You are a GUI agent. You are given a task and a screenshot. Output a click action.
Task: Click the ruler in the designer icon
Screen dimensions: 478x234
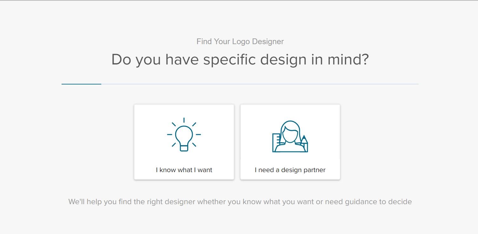(276, 142)
